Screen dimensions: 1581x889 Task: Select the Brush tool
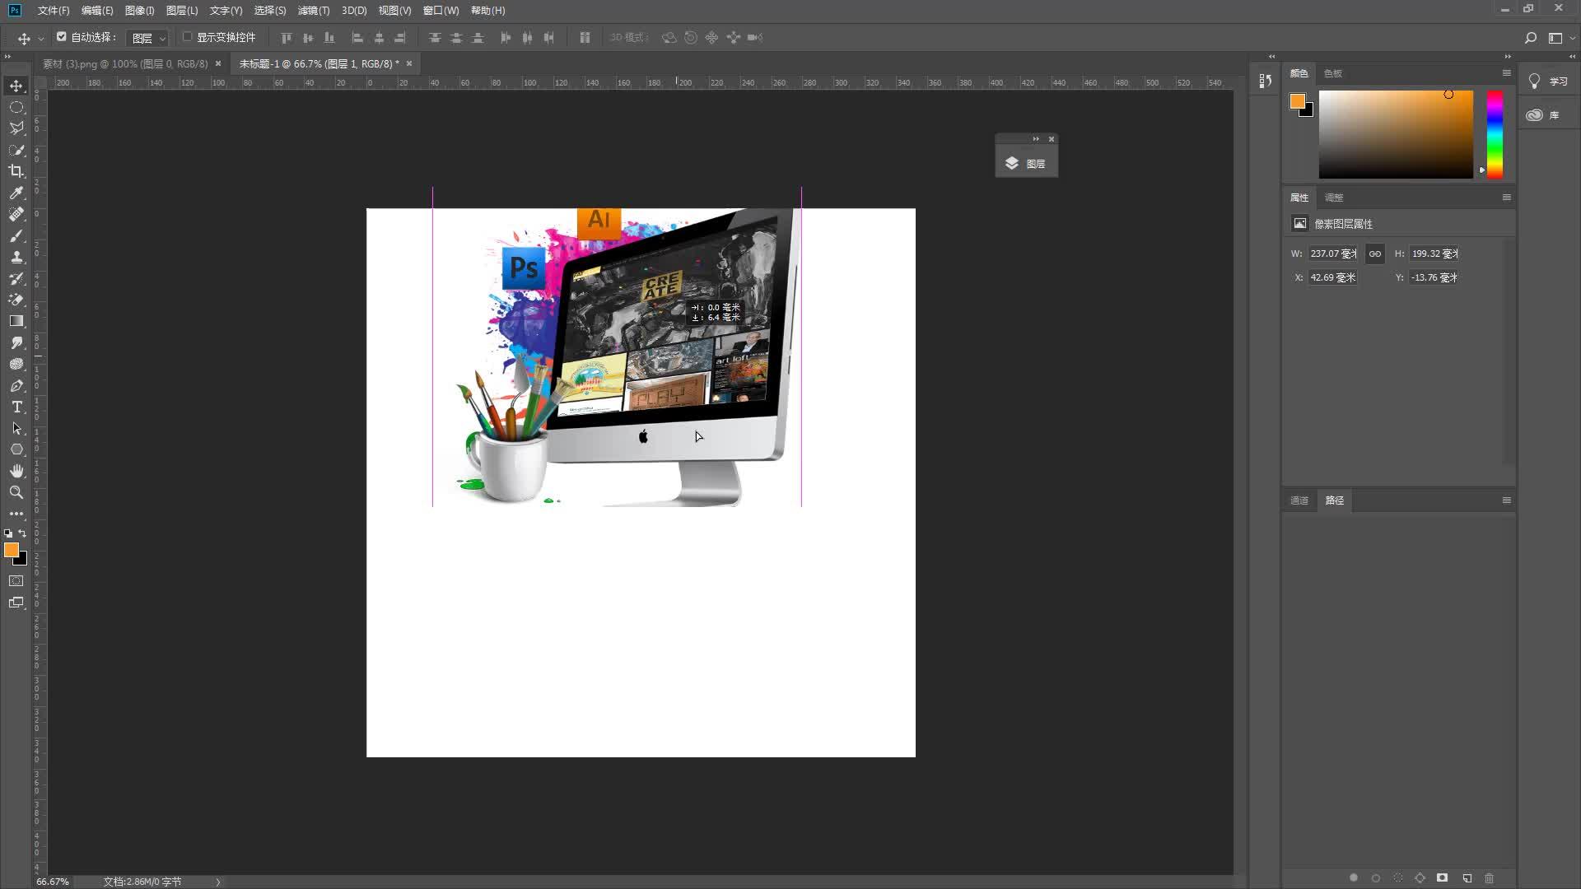point(16,235)
